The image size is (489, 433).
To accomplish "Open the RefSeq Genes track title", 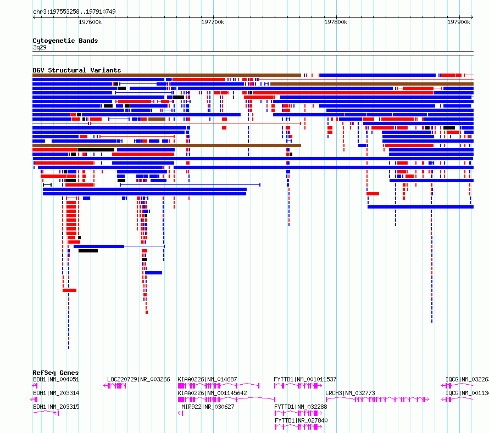I will tap(55, 373).
